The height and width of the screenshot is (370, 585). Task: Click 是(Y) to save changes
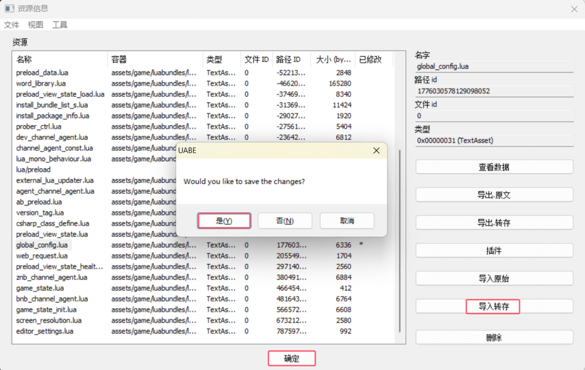(x=224, y=220)
